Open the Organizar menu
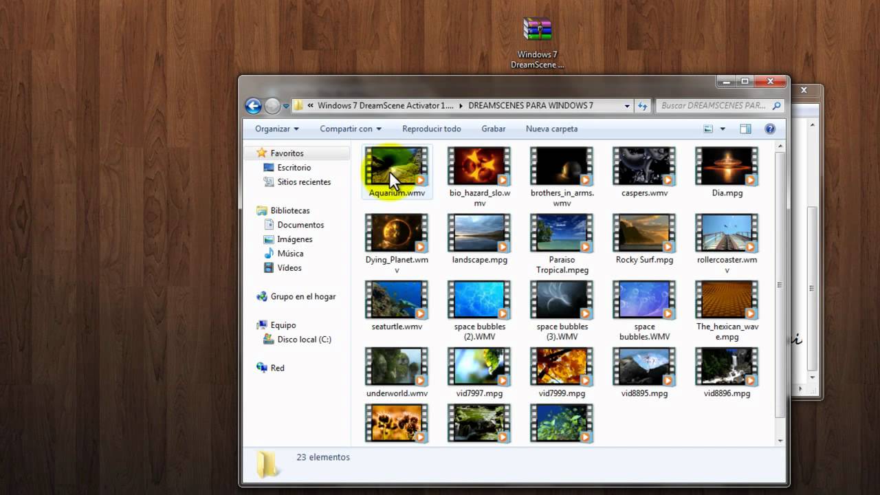The image size is (880, 495). tap(277, 129)
